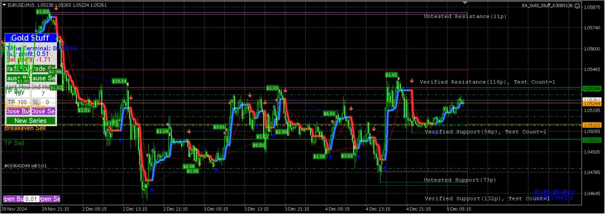Click the $1.04 profit label
The height and width of the screenshot is (214, 605).
point(162,132)
